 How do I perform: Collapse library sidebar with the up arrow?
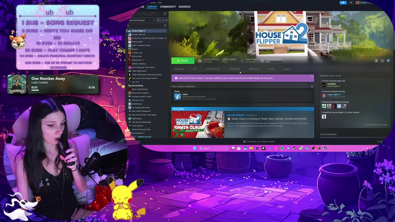[x=158, y=20]
